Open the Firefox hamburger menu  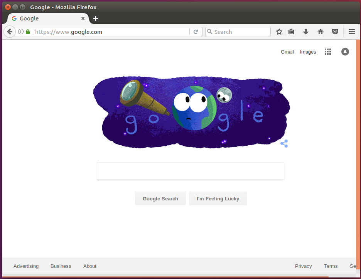[352, 32]
